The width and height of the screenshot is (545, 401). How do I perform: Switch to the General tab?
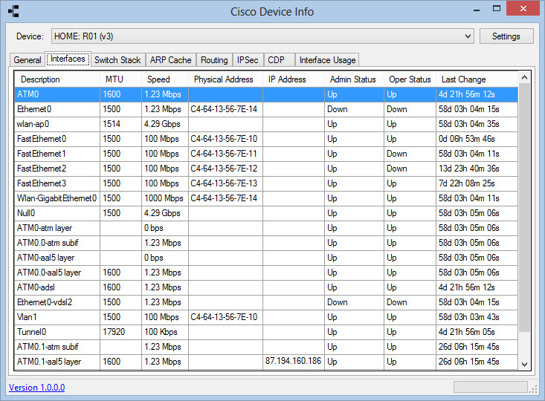[28, 59]
